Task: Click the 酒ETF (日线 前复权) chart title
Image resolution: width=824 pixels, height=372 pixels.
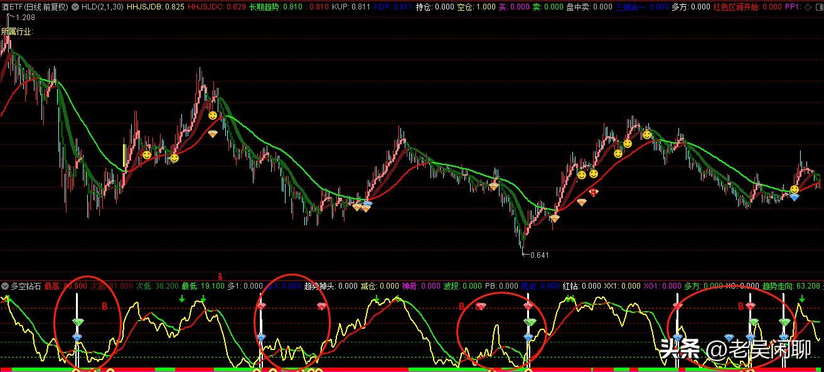Action: 35,7
